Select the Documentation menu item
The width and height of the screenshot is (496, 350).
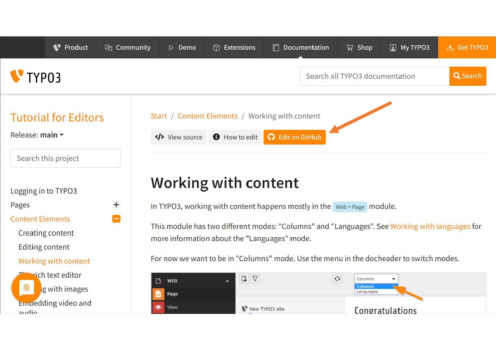point(301,47)
